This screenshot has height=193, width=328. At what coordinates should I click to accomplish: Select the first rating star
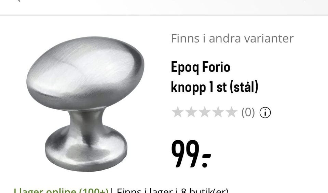(177, 112)
